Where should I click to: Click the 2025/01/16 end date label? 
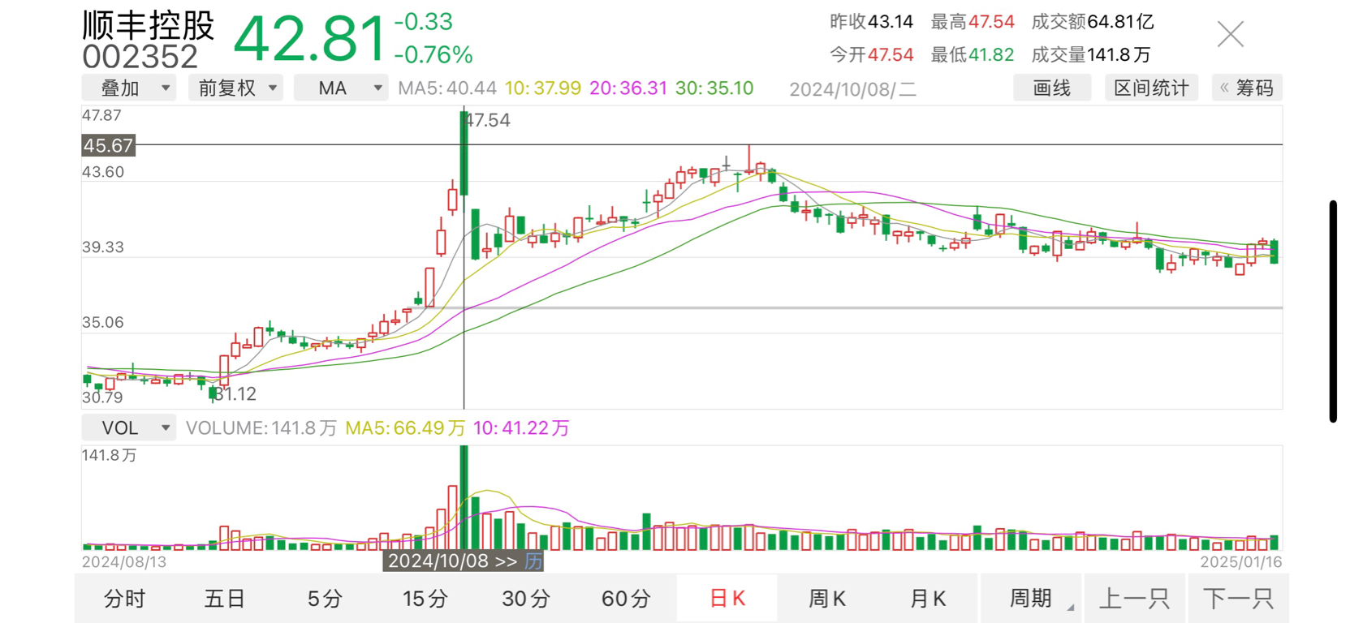tap(1240, 561)
